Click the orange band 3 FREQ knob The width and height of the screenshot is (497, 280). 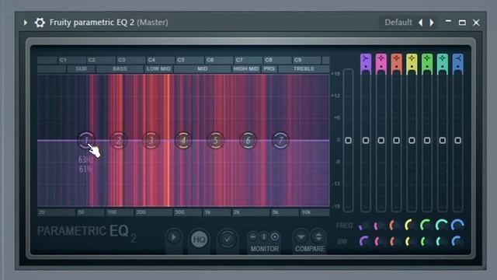tap(395, 226)
